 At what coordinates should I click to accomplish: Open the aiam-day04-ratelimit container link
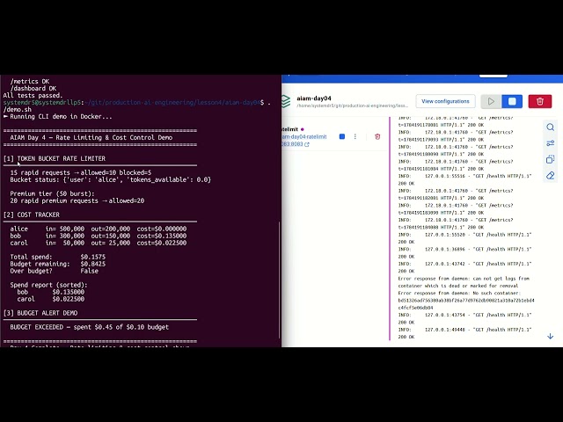[304, 137]
